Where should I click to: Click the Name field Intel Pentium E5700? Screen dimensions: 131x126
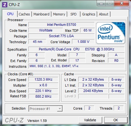[62, 25]
